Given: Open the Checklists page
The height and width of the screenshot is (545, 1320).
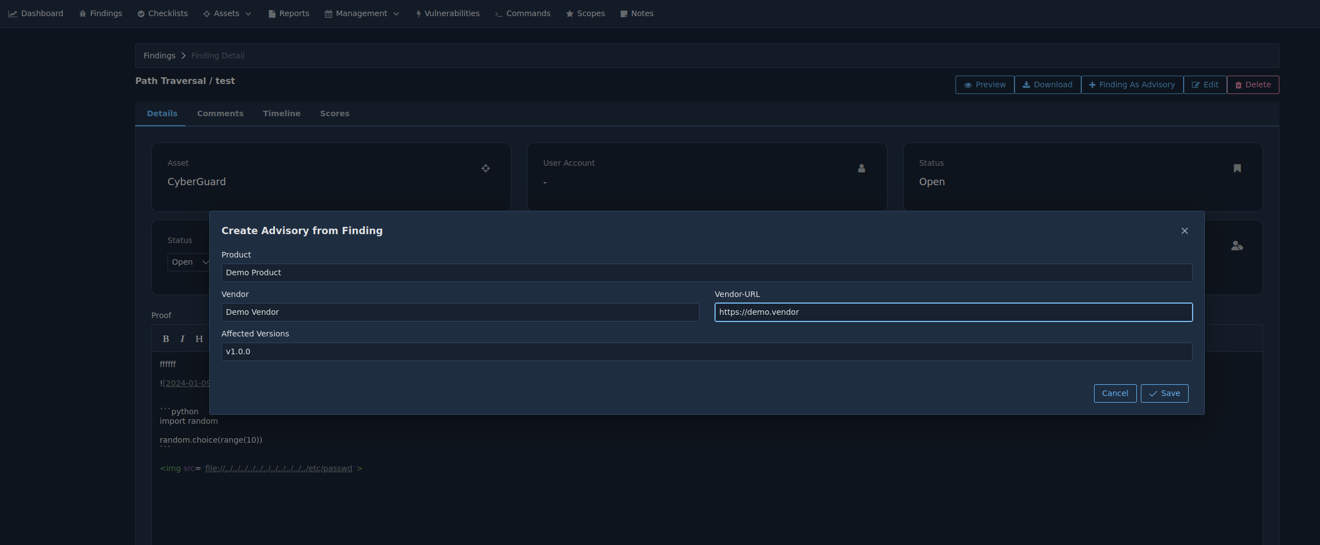Looking at the screenshot, I should [x=162, y=13].
